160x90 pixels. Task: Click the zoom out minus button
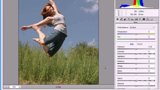tap(5, 87)
